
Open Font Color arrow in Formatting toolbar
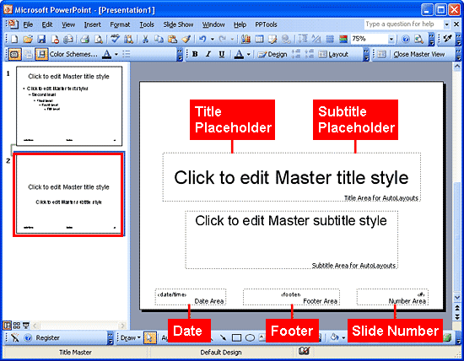click(x=248, y=54)
